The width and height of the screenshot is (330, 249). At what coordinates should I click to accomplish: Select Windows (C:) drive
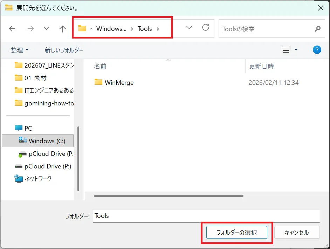pyautogui.click(x=38, y=141)
